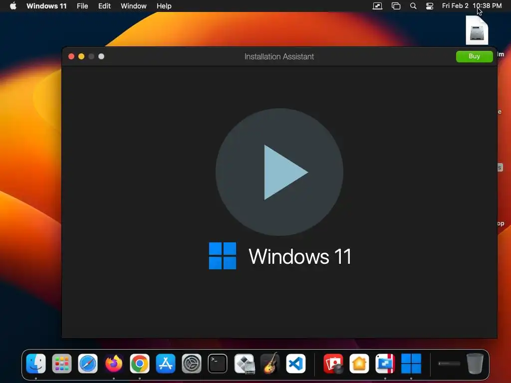Open the Help menu
Image resolution: width=511 pixels, height=383 pixels.
click(164, 6)
